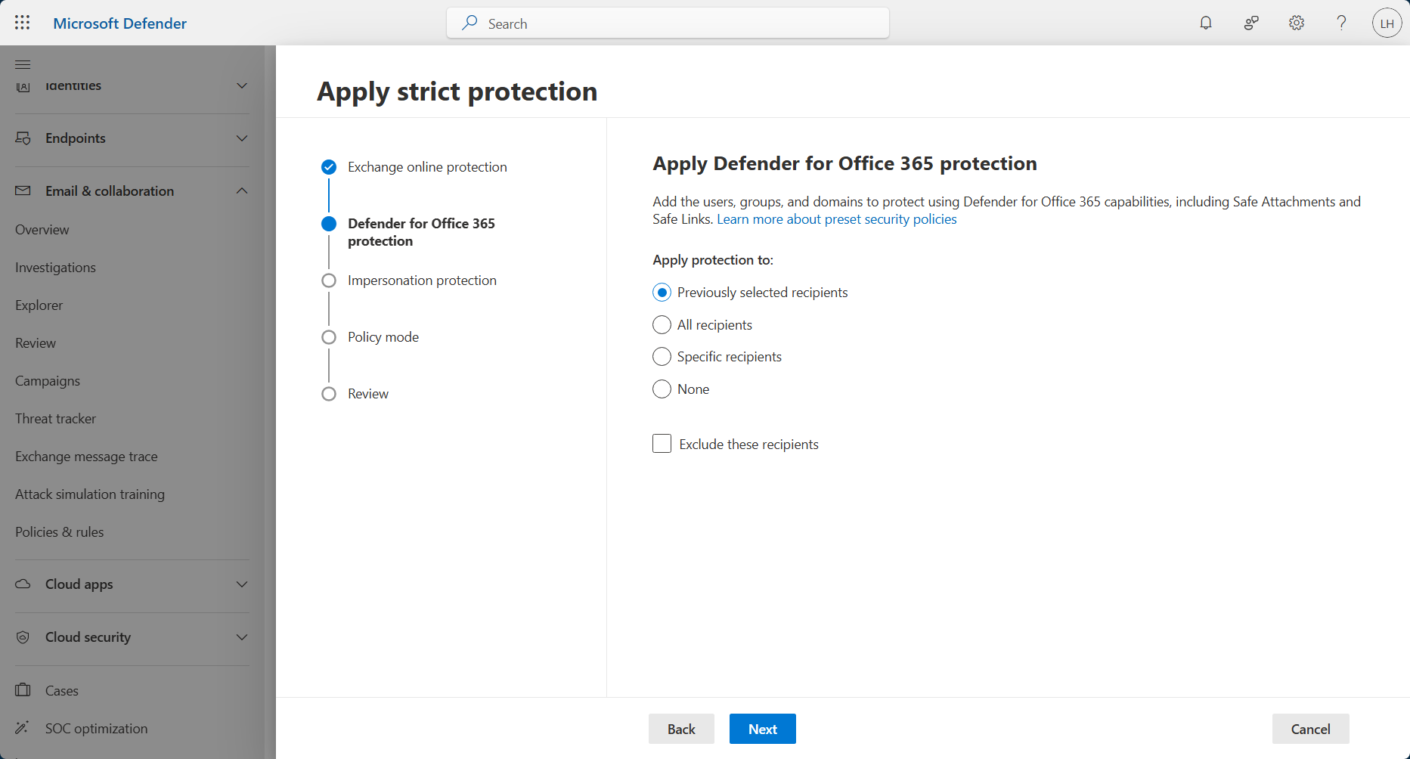1410x759 pixels.
Task: Click the community feedback people icon
Action: click(x=1251, y=23)
